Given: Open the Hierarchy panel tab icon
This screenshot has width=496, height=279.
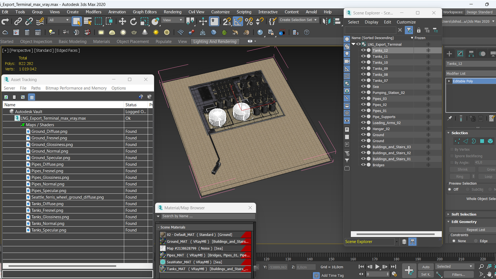Looking at the screenshot, I should [471, 54].
